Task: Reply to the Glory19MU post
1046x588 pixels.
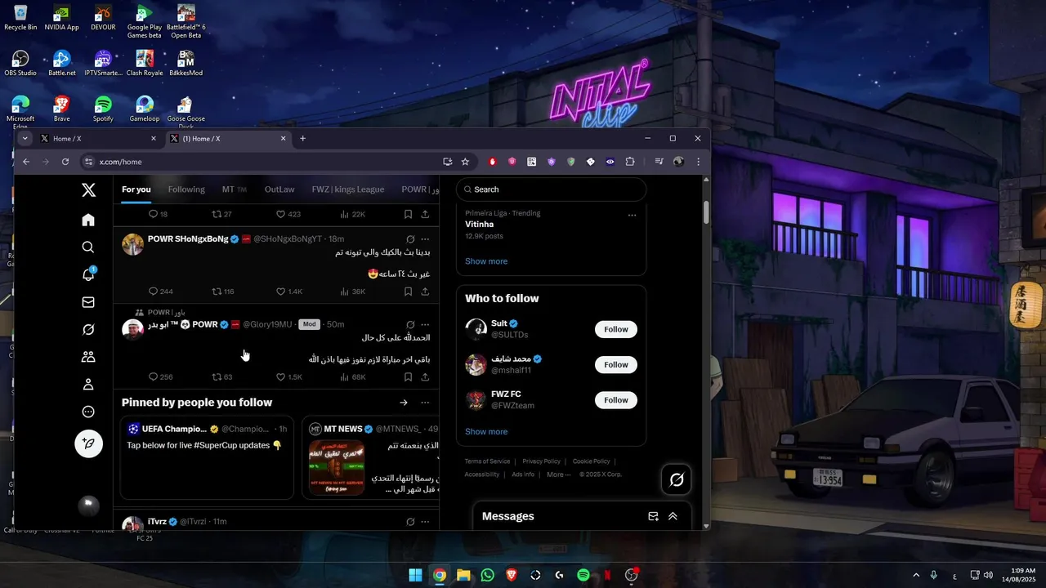Action: tap(153, 377)
